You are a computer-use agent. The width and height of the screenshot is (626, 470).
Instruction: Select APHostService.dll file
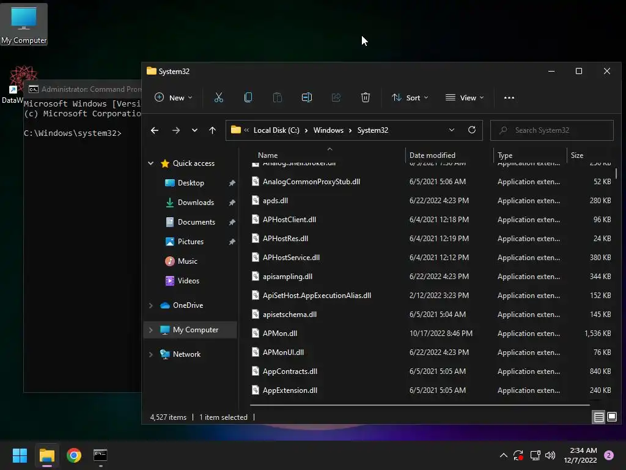coord(291,258)
